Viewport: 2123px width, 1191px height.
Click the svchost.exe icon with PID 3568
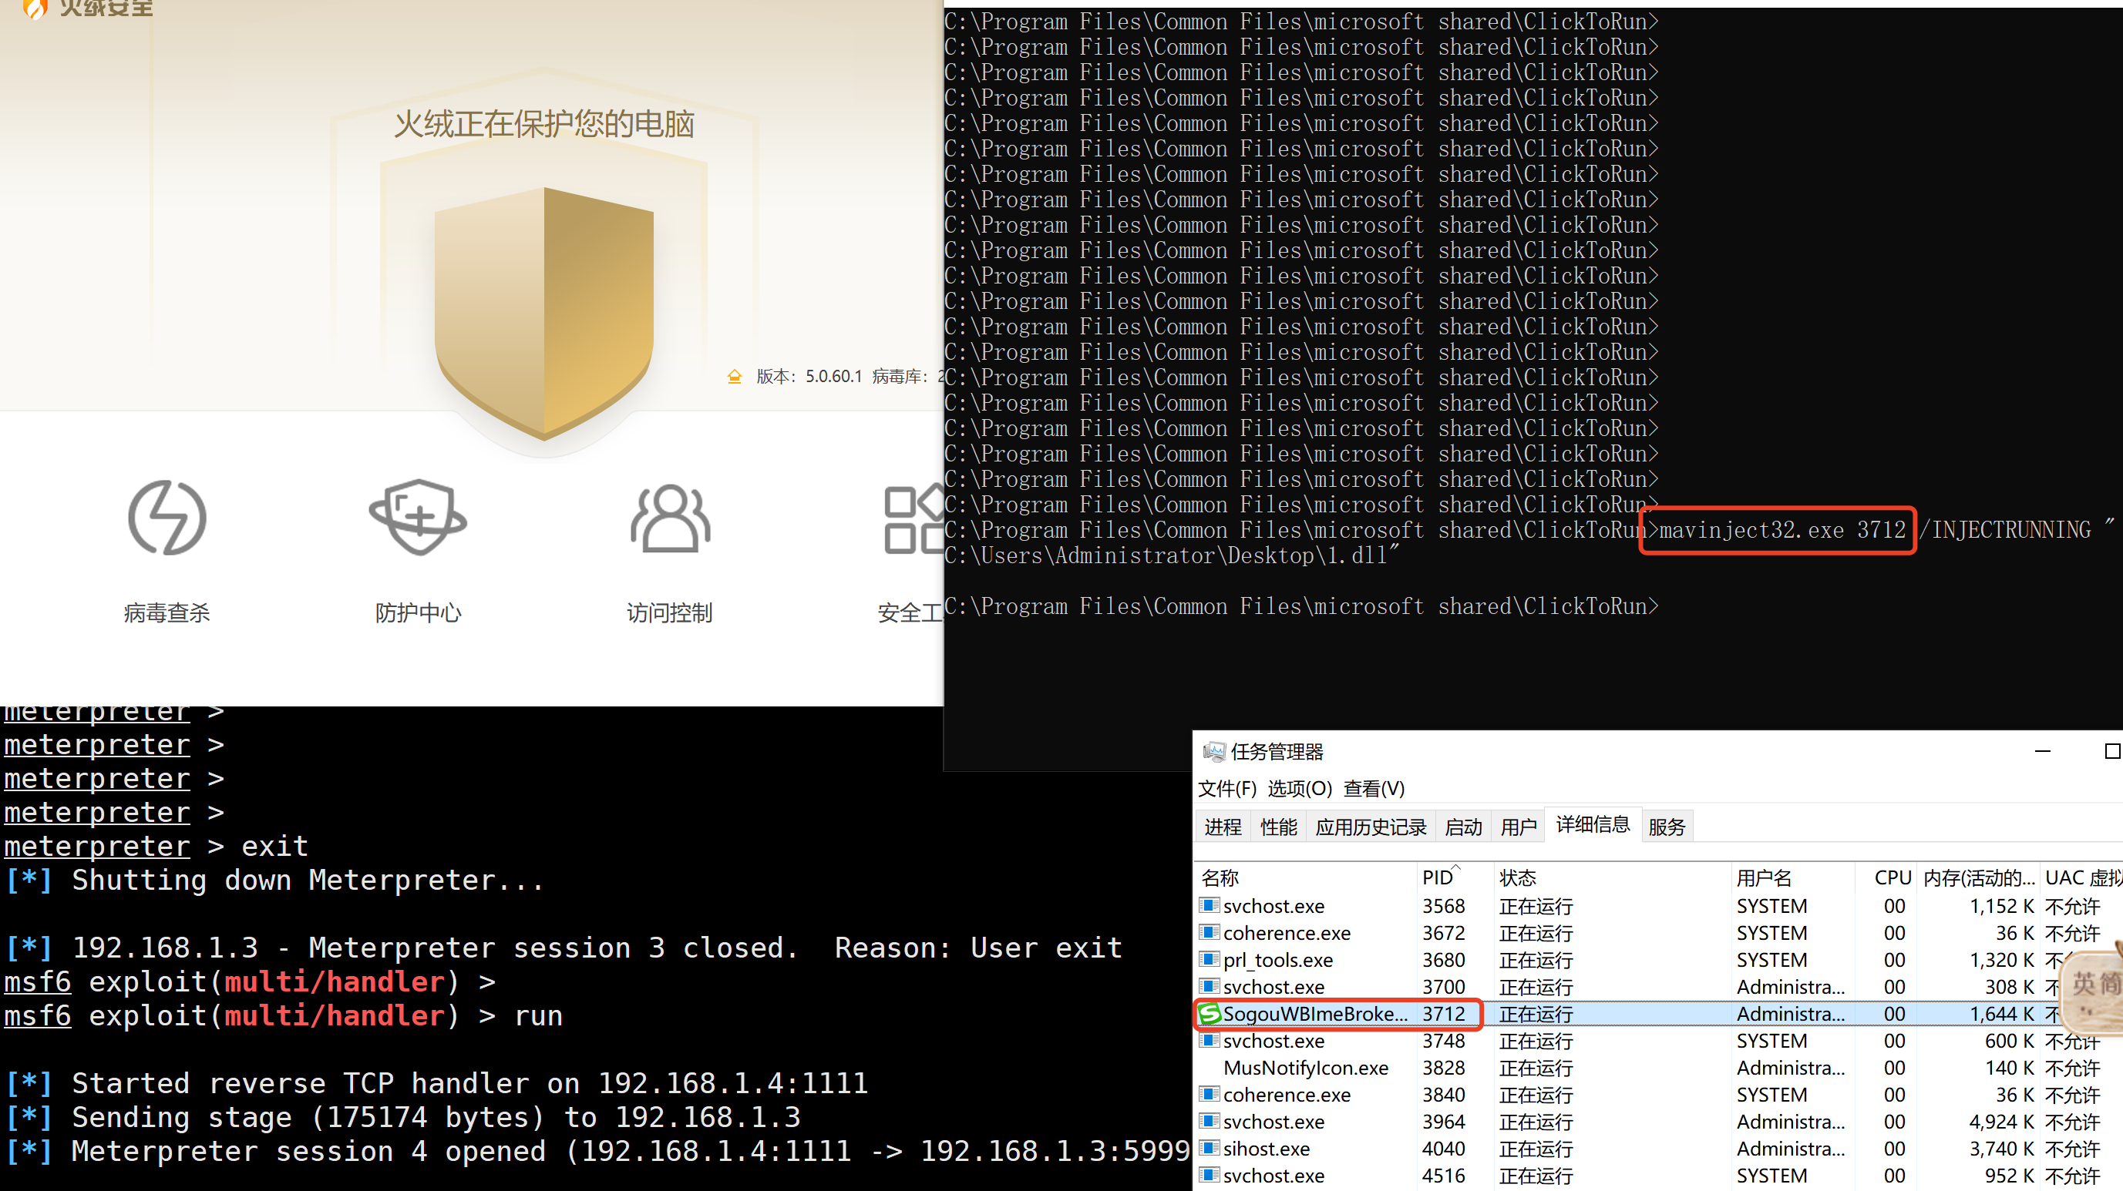coord(1209,905)
